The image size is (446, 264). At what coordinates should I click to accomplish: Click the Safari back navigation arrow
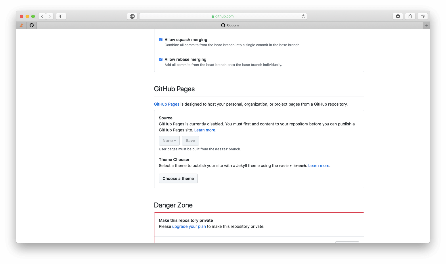point(42,16)
